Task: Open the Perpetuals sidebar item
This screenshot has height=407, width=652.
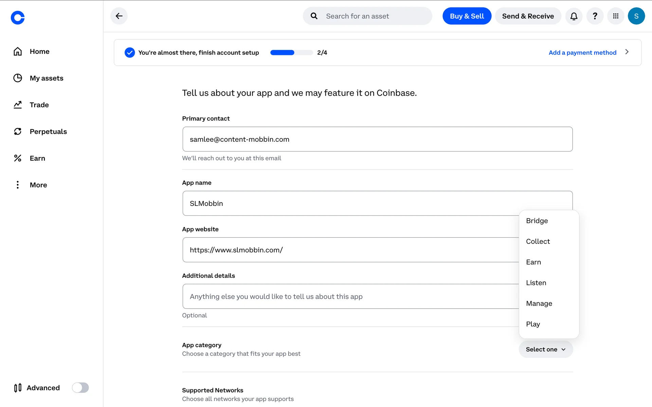Action: (48, 132)
